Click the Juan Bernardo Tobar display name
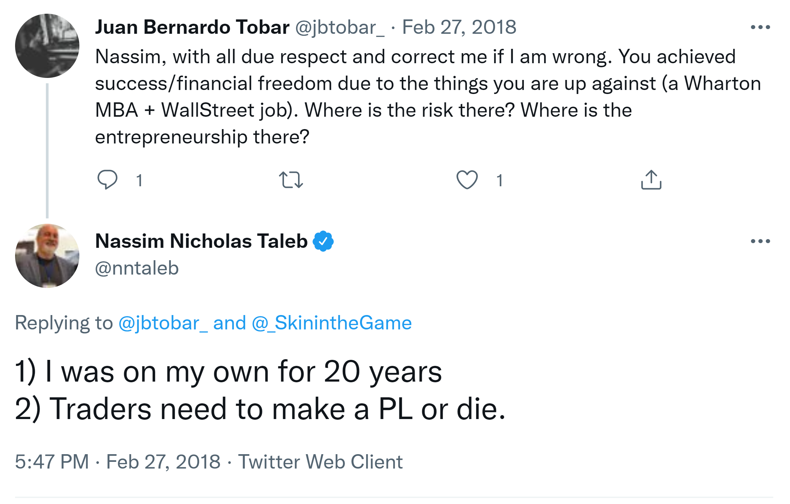The height and width of the screenshot is (504, 790). (x=192, y=27)
